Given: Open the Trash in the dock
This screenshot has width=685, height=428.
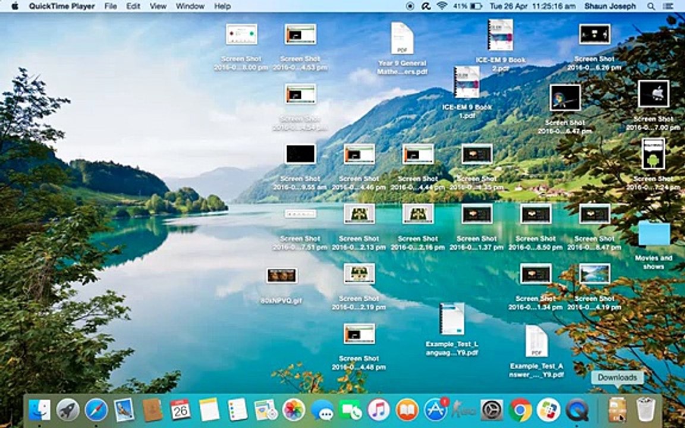Looking at the screenshot, I should [x=646, y=410].
